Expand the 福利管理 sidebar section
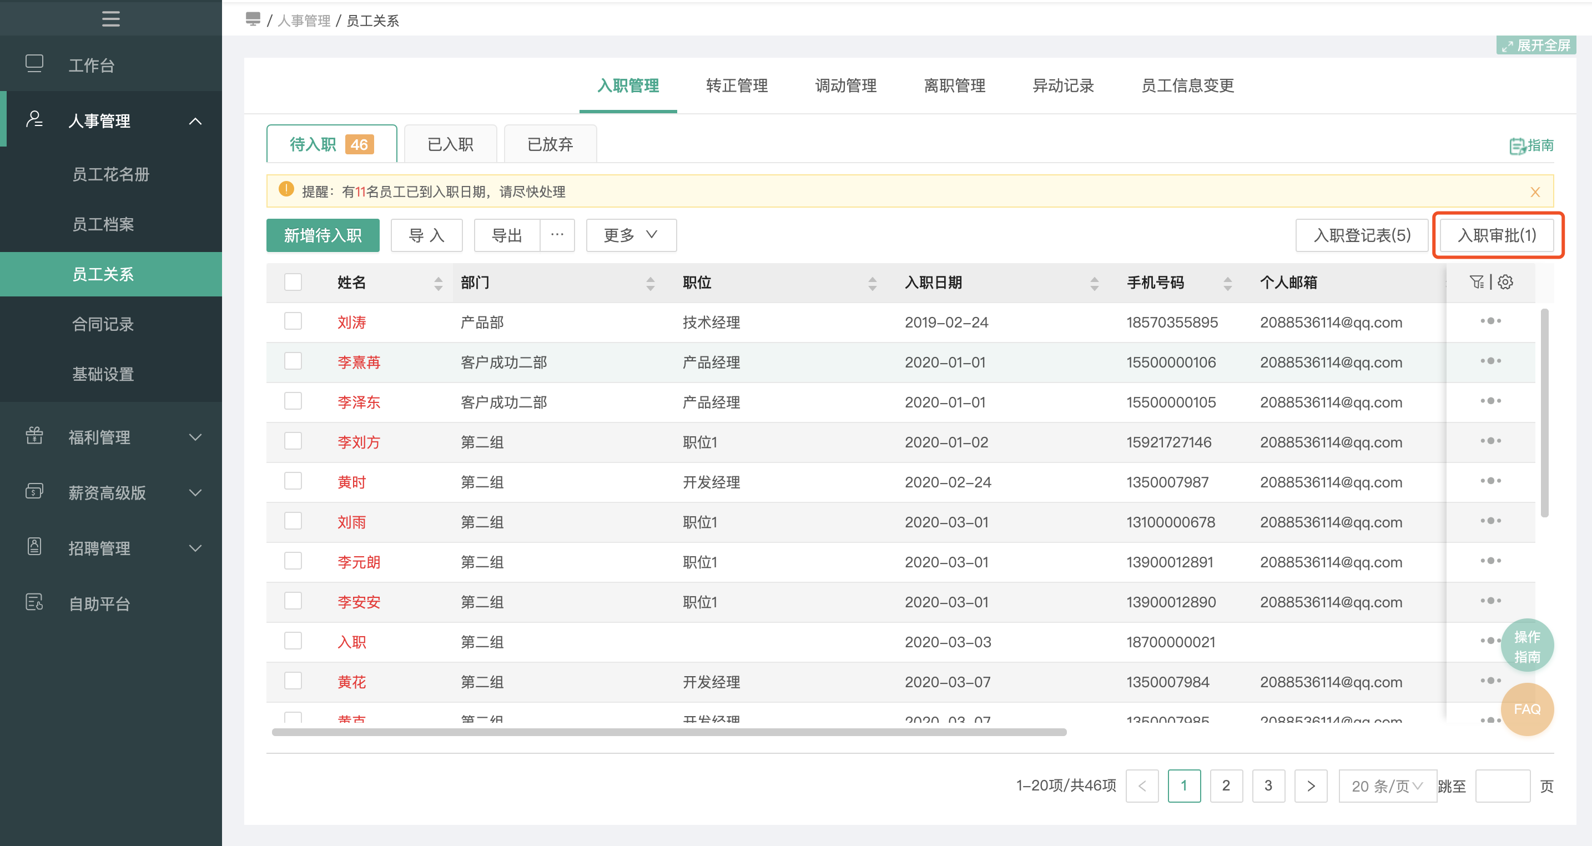1592x846 pixels. click(x=195, y=437)
